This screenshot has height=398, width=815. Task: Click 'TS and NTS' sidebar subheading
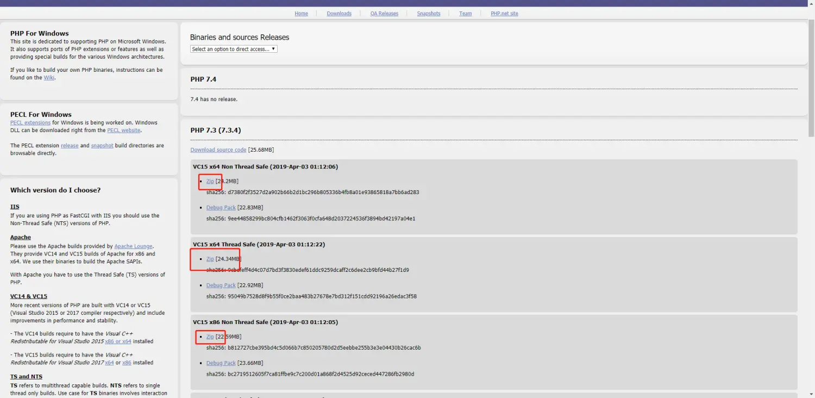[x=26, y=377]
